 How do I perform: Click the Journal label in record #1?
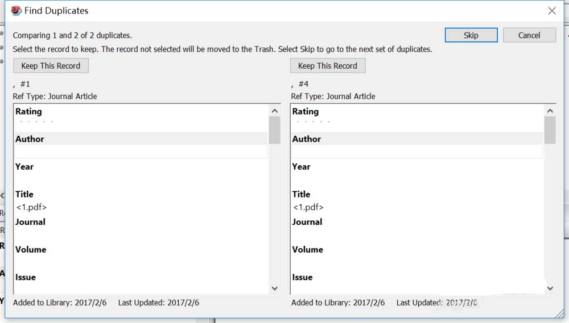(30, 222)
